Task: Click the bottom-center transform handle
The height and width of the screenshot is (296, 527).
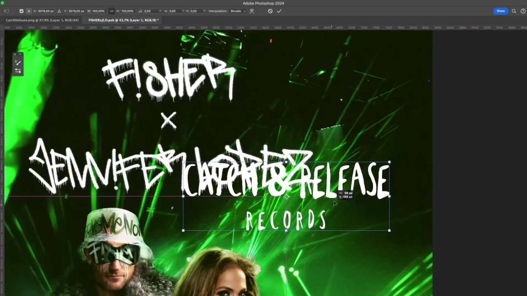Action: 286,230
